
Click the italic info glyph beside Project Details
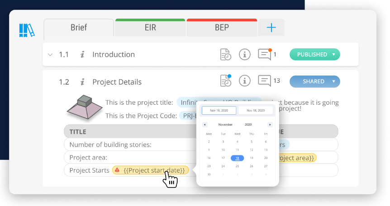click(82, 82)
